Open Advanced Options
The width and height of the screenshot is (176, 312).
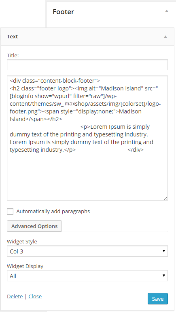[x=34, y=226]
